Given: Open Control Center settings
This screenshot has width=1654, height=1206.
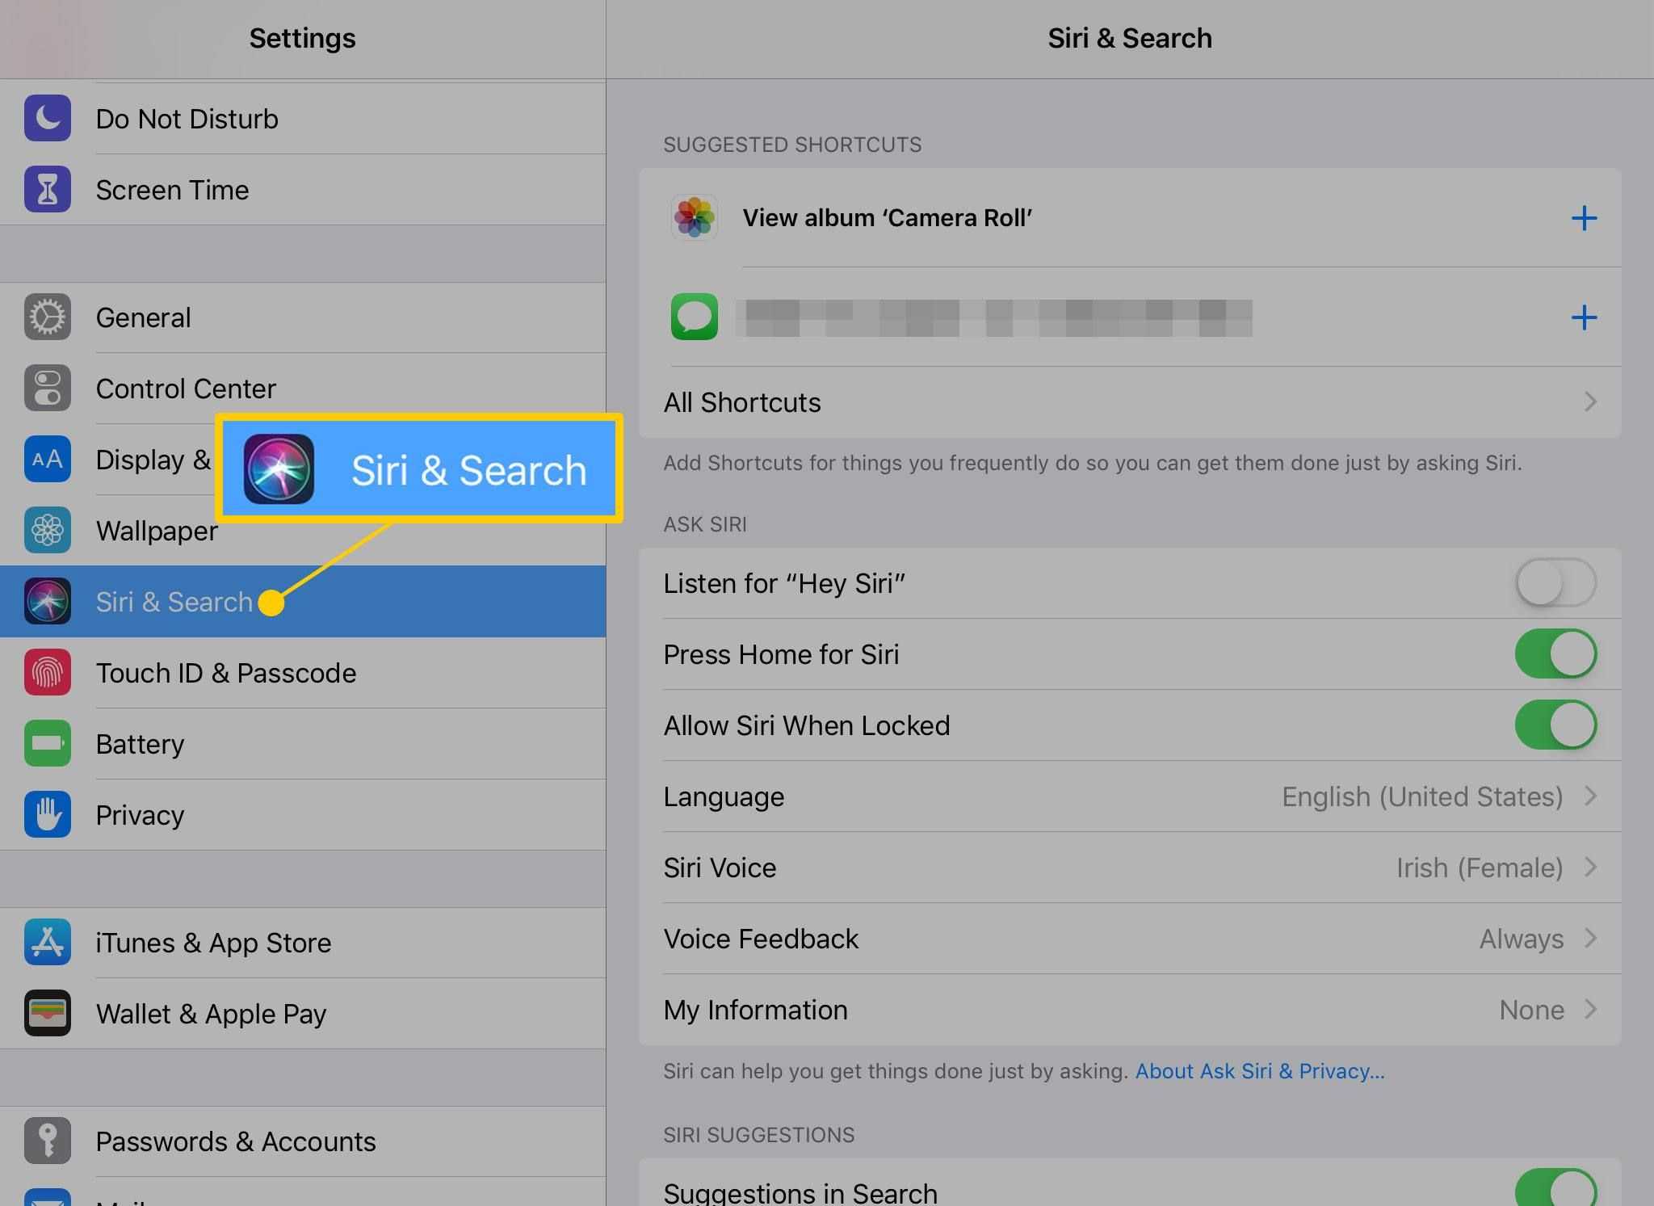Looking at the screenshot, I should click(x=303, y=388).
